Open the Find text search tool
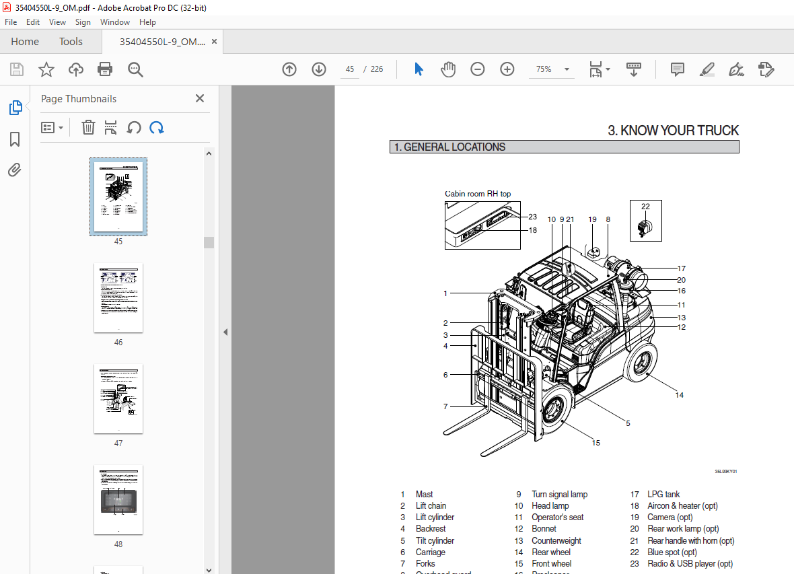794x574 pixels. coord(135,69)
